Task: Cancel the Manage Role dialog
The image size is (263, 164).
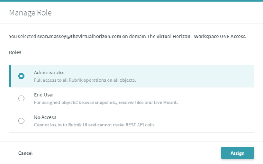Action: (25, 153)
